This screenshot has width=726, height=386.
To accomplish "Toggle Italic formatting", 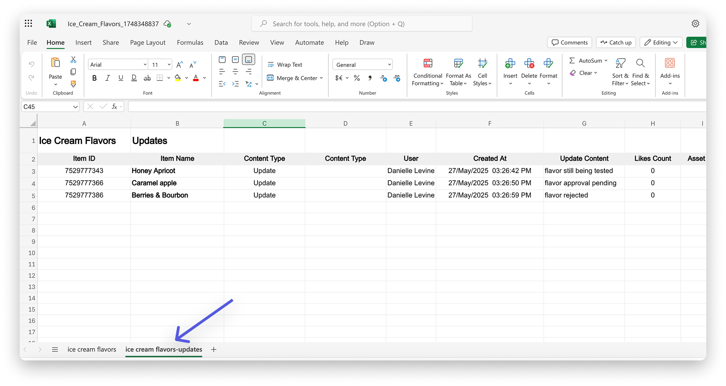I will point(107,78).
